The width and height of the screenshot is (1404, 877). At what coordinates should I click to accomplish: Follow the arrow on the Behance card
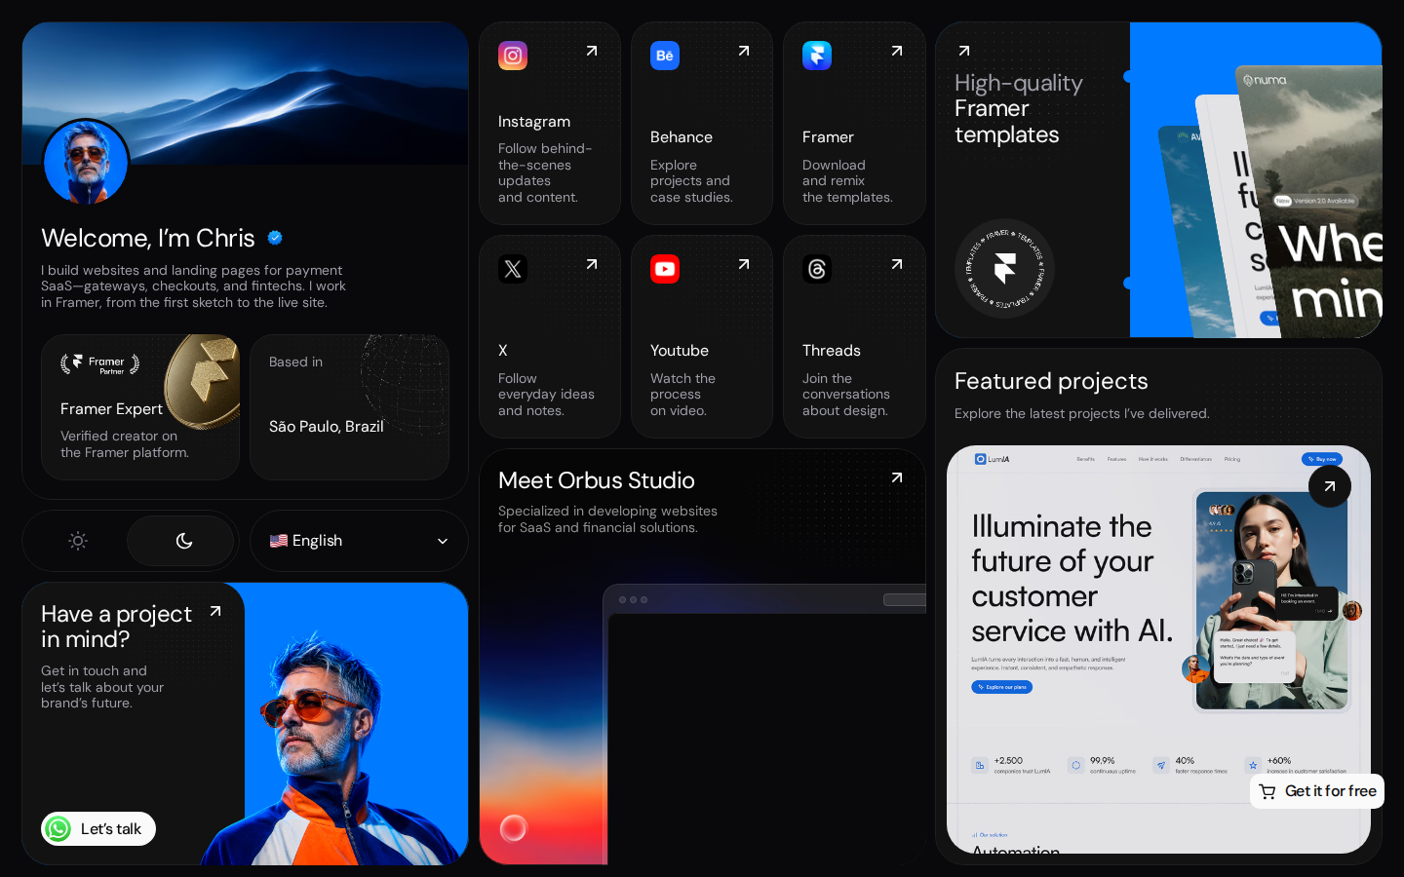click(744, 51)
